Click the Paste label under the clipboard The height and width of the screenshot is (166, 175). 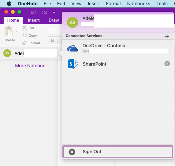point(11,40)
